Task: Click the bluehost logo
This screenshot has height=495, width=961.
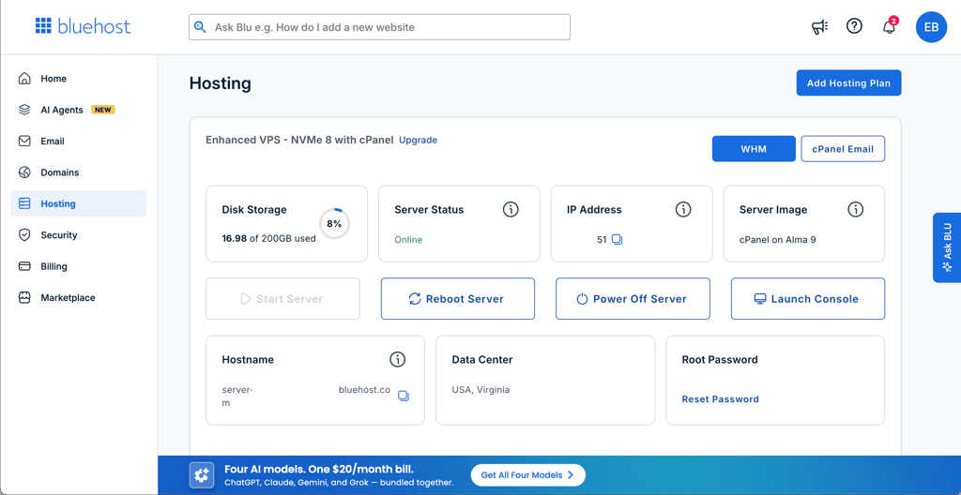Action: click(83, 25)
